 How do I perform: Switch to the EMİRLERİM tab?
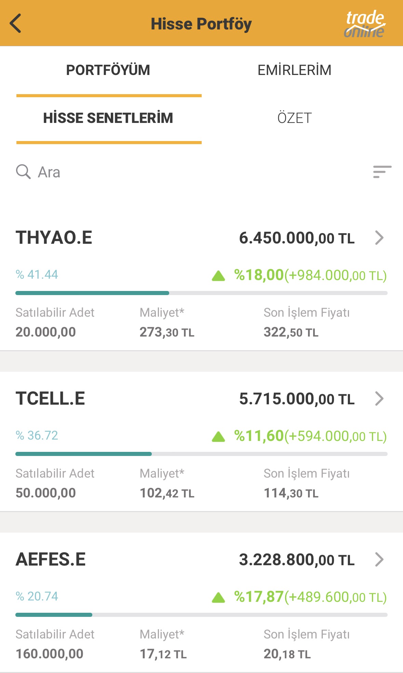[x=294, y=70]
